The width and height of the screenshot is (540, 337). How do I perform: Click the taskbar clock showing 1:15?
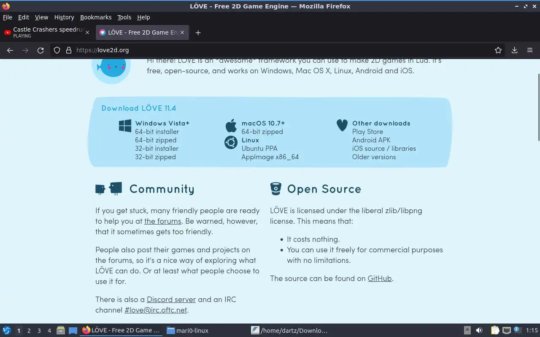pyautogui.click(x=532, y=331)
